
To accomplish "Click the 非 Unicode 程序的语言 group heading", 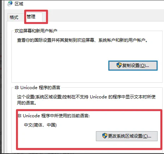I will tap(37, 88).
